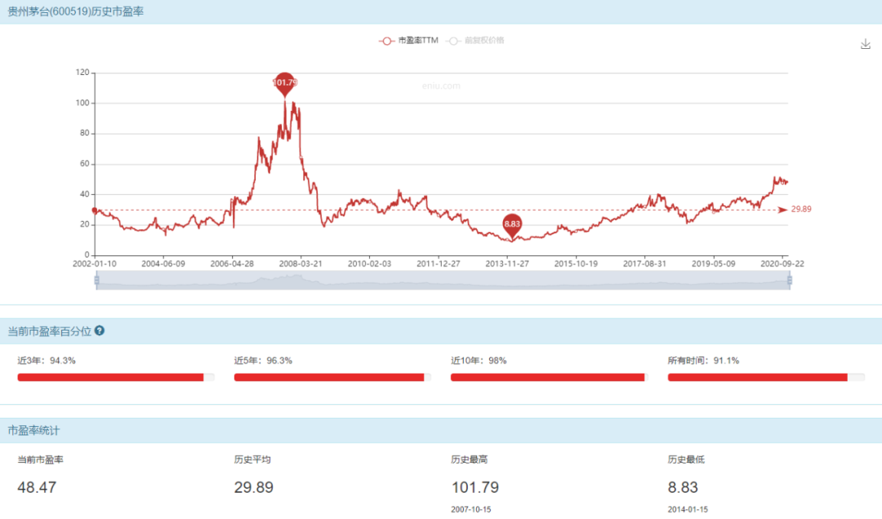Click the date 2014-01-15
The image size is (882, 519).
tap(688, 509)
